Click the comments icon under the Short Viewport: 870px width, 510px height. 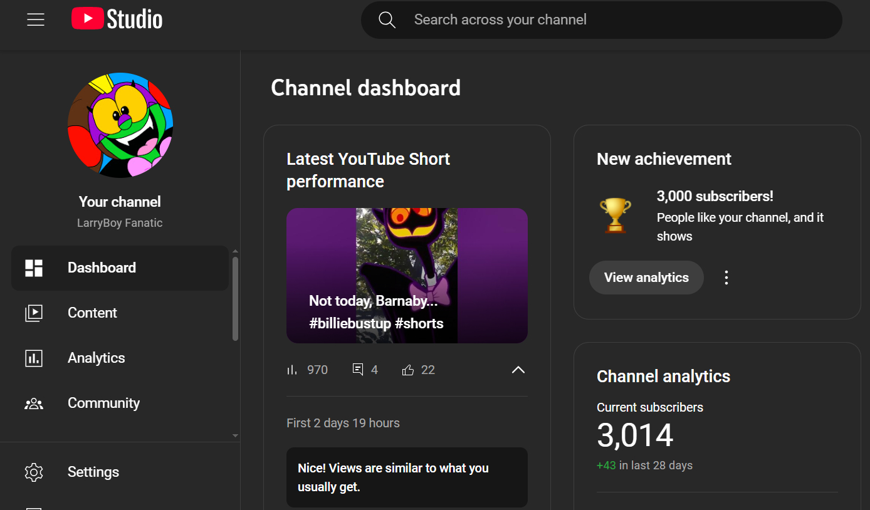point(358,370)
